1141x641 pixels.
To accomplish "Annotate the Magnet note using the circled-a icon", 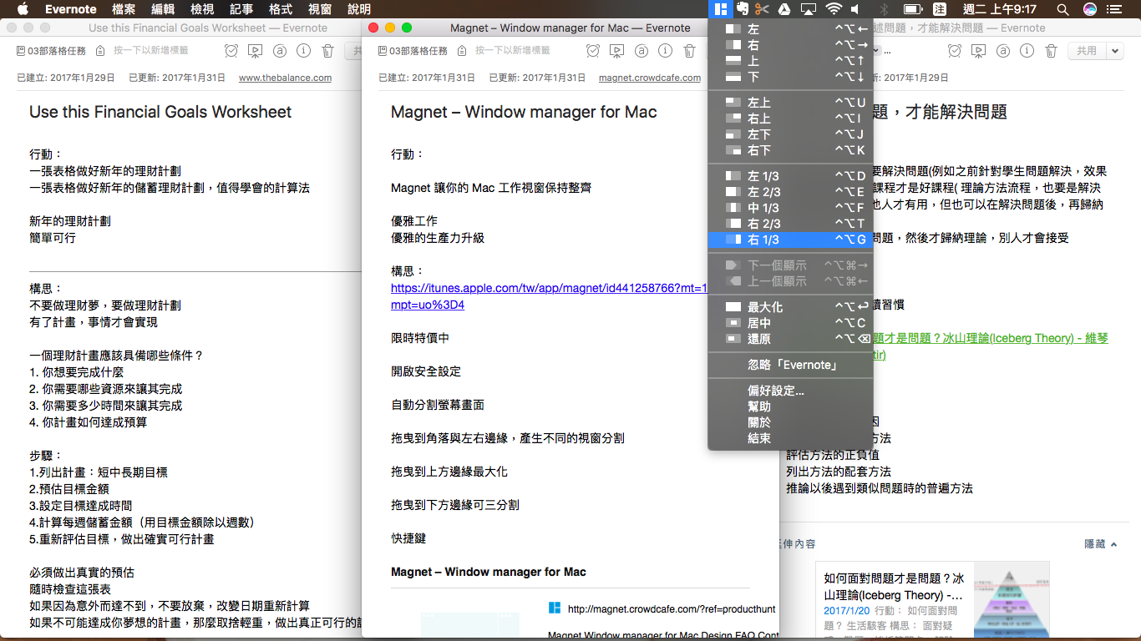I will click(x=641, y=51).
